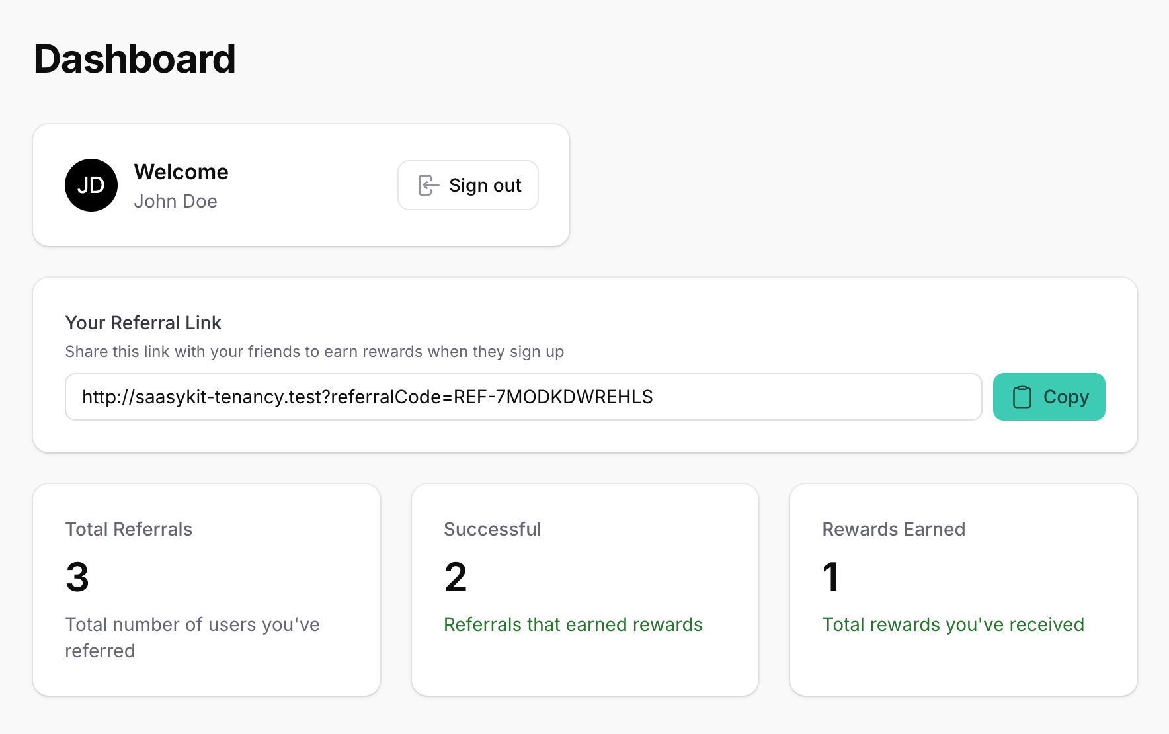Select the John Doe user name
1169x734 pixels.
[x=175, y=201]
